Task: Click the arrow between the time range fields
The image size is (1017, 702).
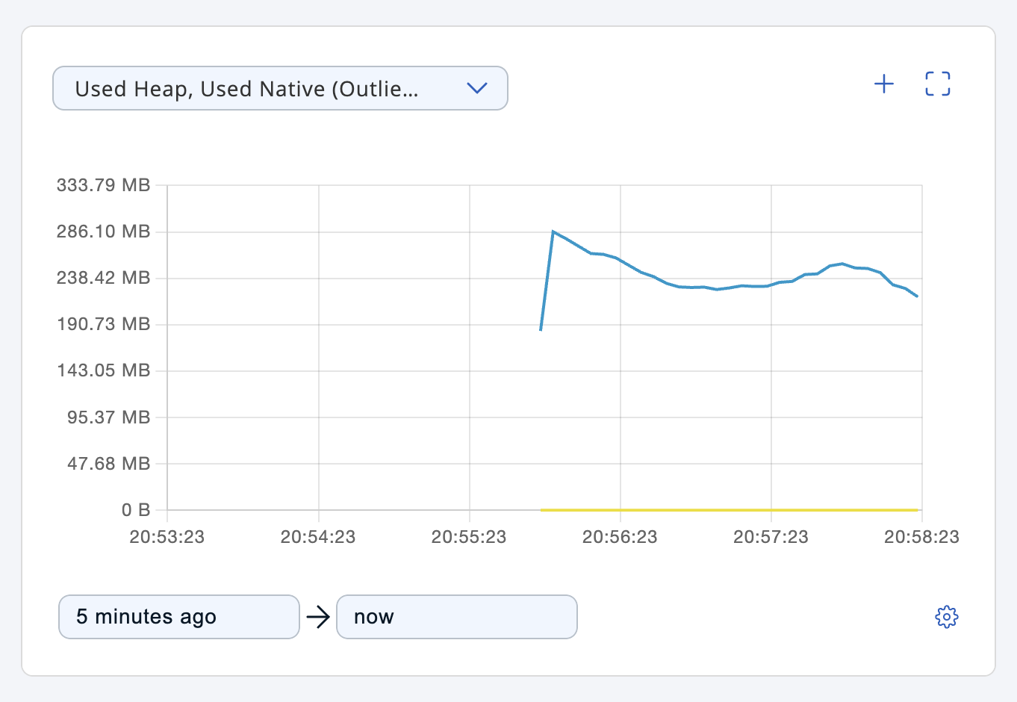Action: (x=318, y=617)
